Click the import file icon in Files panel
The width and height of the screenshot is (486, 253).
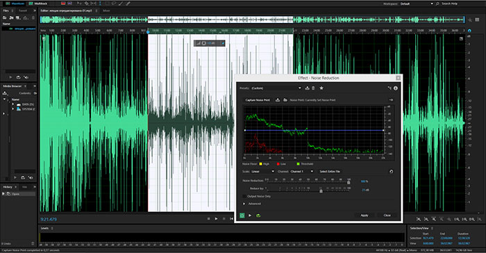click(x=11, y=18)
